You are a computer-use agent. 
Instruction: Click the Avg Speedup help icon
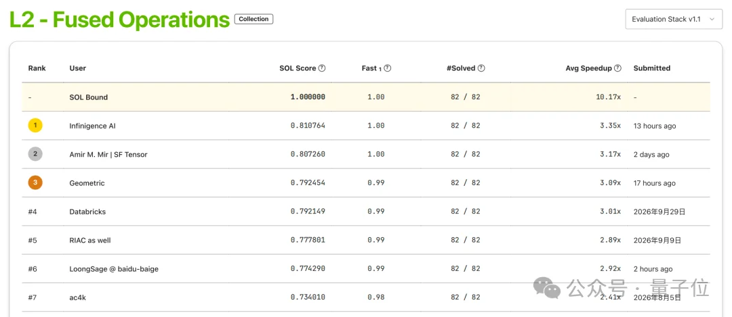(617, 68)
